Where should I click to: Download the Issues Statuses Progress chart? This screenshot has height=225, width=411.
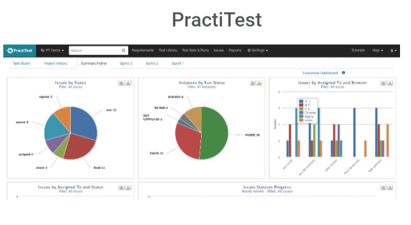pyautogui.click(x=390, y=188)
